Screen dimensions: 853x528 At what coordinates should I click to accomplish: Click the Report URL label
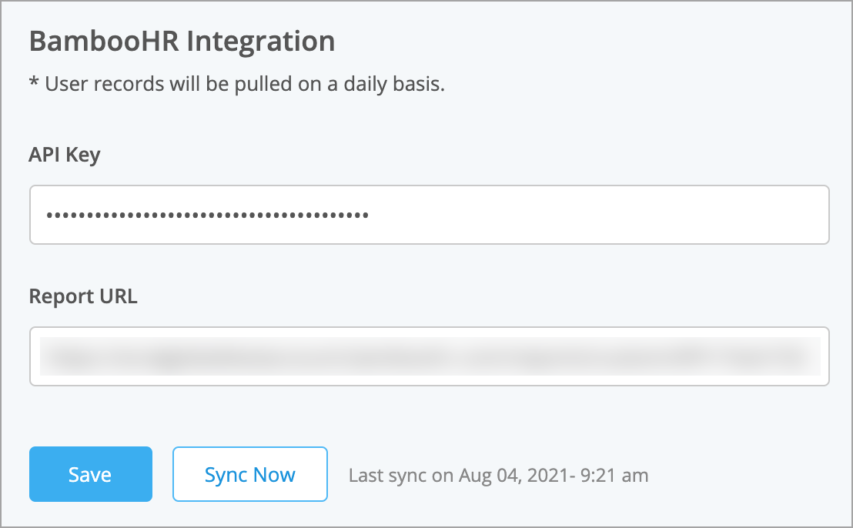[83, 296]
